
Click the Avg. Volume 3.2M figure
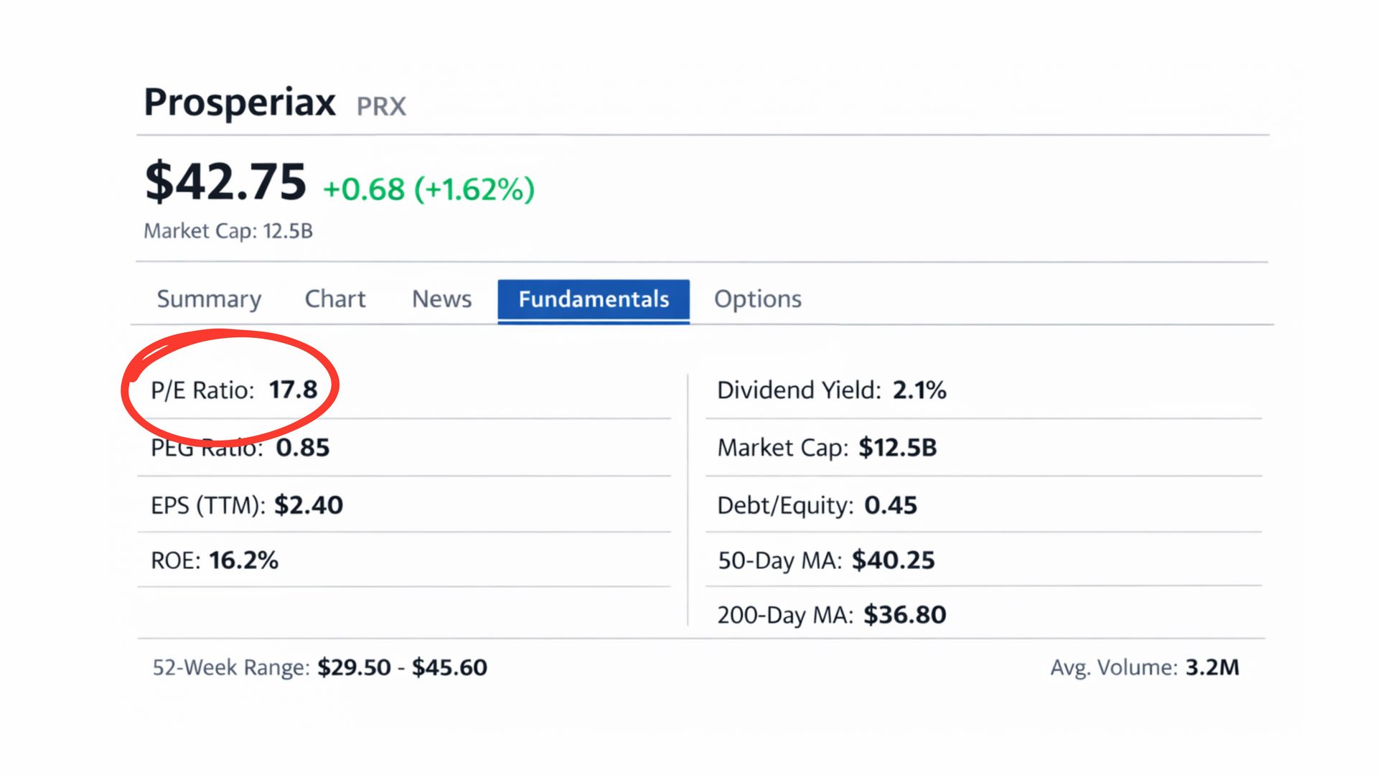click(x=1211, y=667)
